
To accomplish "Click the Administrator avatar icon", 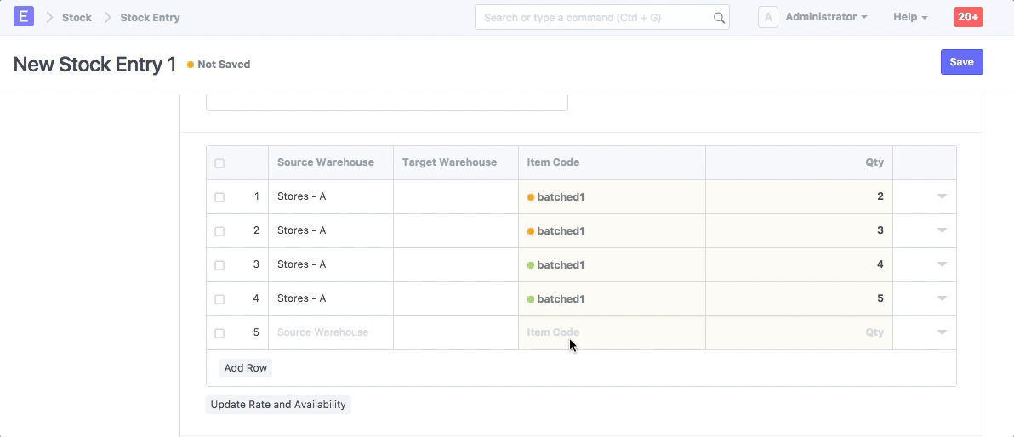I will coord(767,17).
